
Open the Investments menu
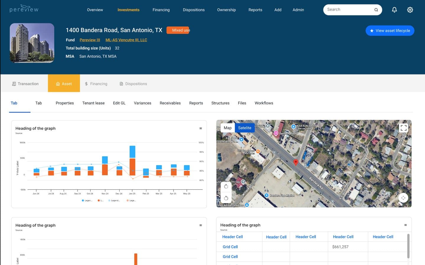pos(128,10)
